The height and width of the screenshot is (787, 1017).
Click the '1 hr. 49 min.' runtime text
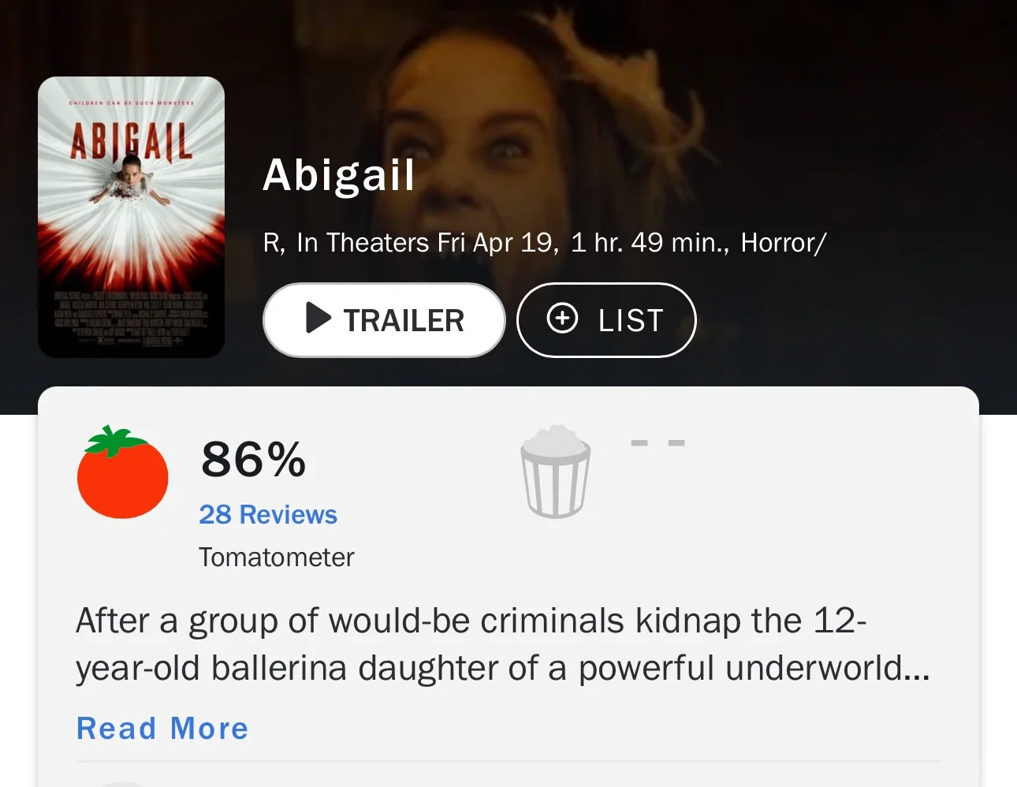click(650, 243)
